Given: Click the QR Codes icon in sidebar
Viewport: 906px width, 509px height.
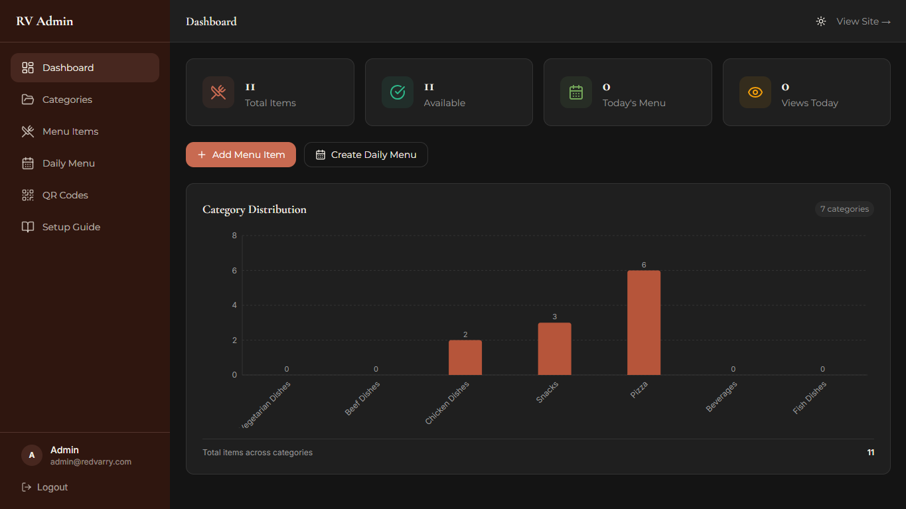Looking at the screenshot, I should pyautogui.click(x=28, y=195).
